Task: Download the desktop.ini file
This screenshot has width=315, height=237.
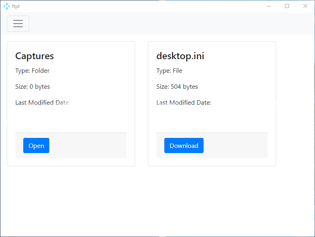Action: [184, 145]
